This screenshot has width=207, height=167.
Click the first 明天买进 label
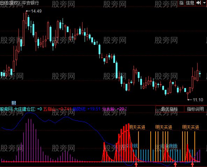(x=137, y=127)
